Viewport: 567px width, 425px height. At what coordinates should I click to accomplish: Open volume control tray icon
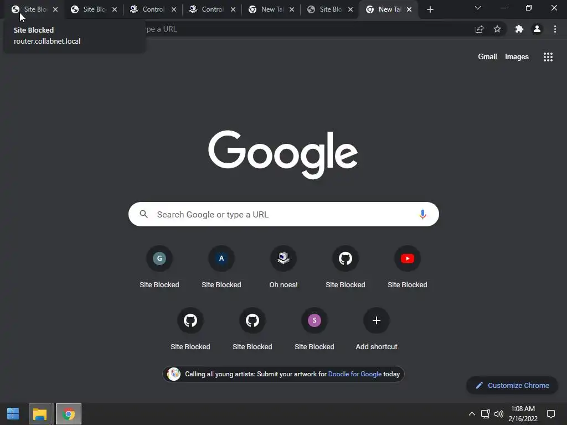[499, 414]
